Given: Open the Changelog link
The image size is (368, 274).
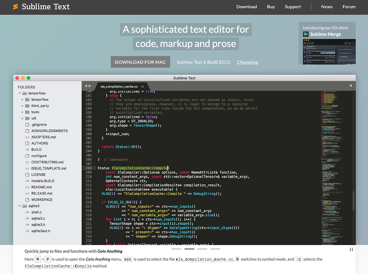Looking at the screenshot, I should pyautogui.click(x=247, y=62).
